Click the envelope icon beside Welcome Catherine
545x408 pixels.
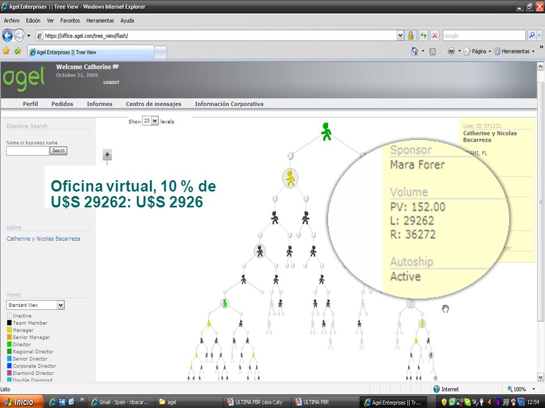116,67
